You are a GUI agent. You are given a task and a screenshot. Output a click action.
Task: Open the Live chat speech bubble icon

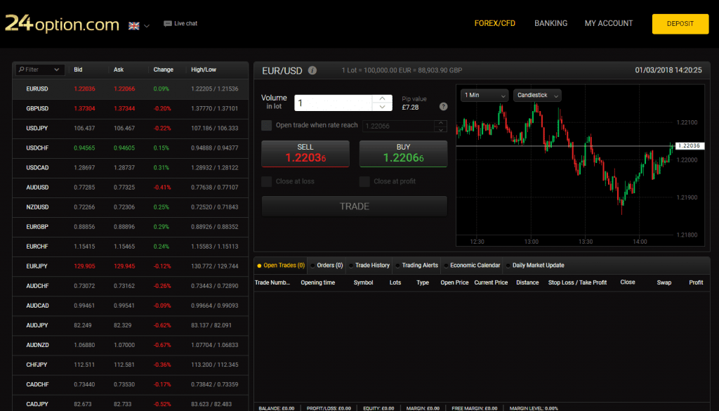[x=167, y=24]
